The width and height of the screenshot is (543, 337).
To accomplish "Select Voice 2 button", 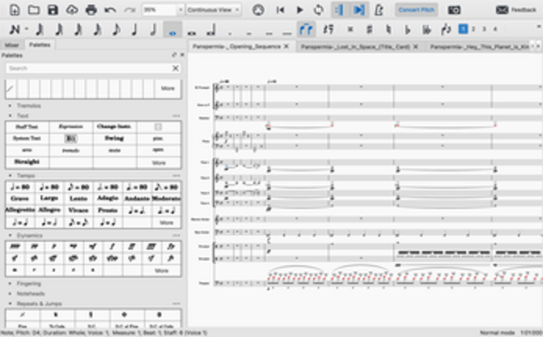I will [x=473, y=29].
